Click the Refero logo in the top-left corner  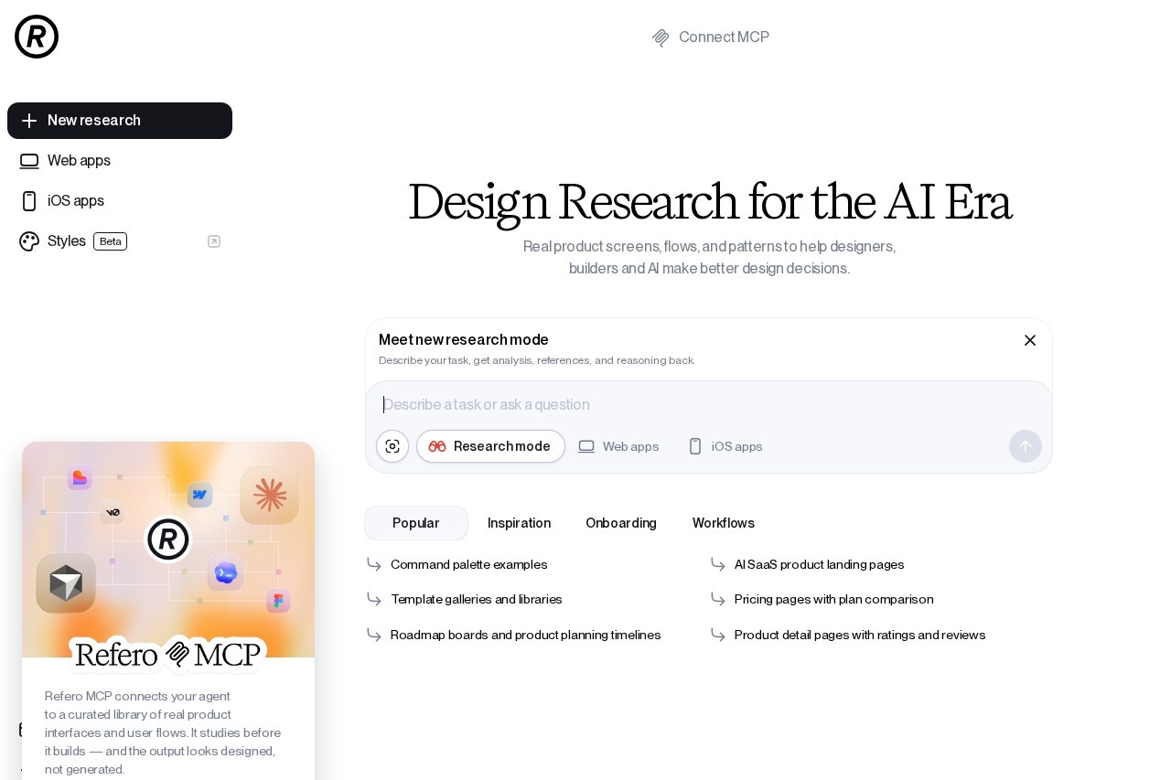[37, 37]
